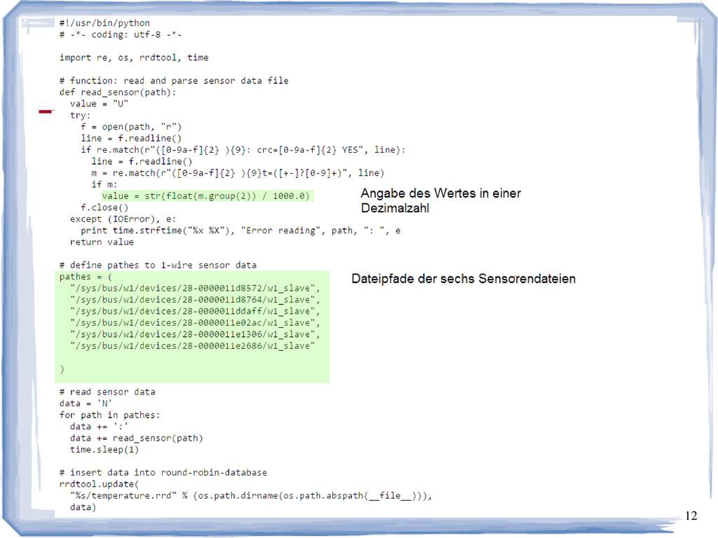Click the shebang line '#!/usr/bin/python'

pos(104,23)
